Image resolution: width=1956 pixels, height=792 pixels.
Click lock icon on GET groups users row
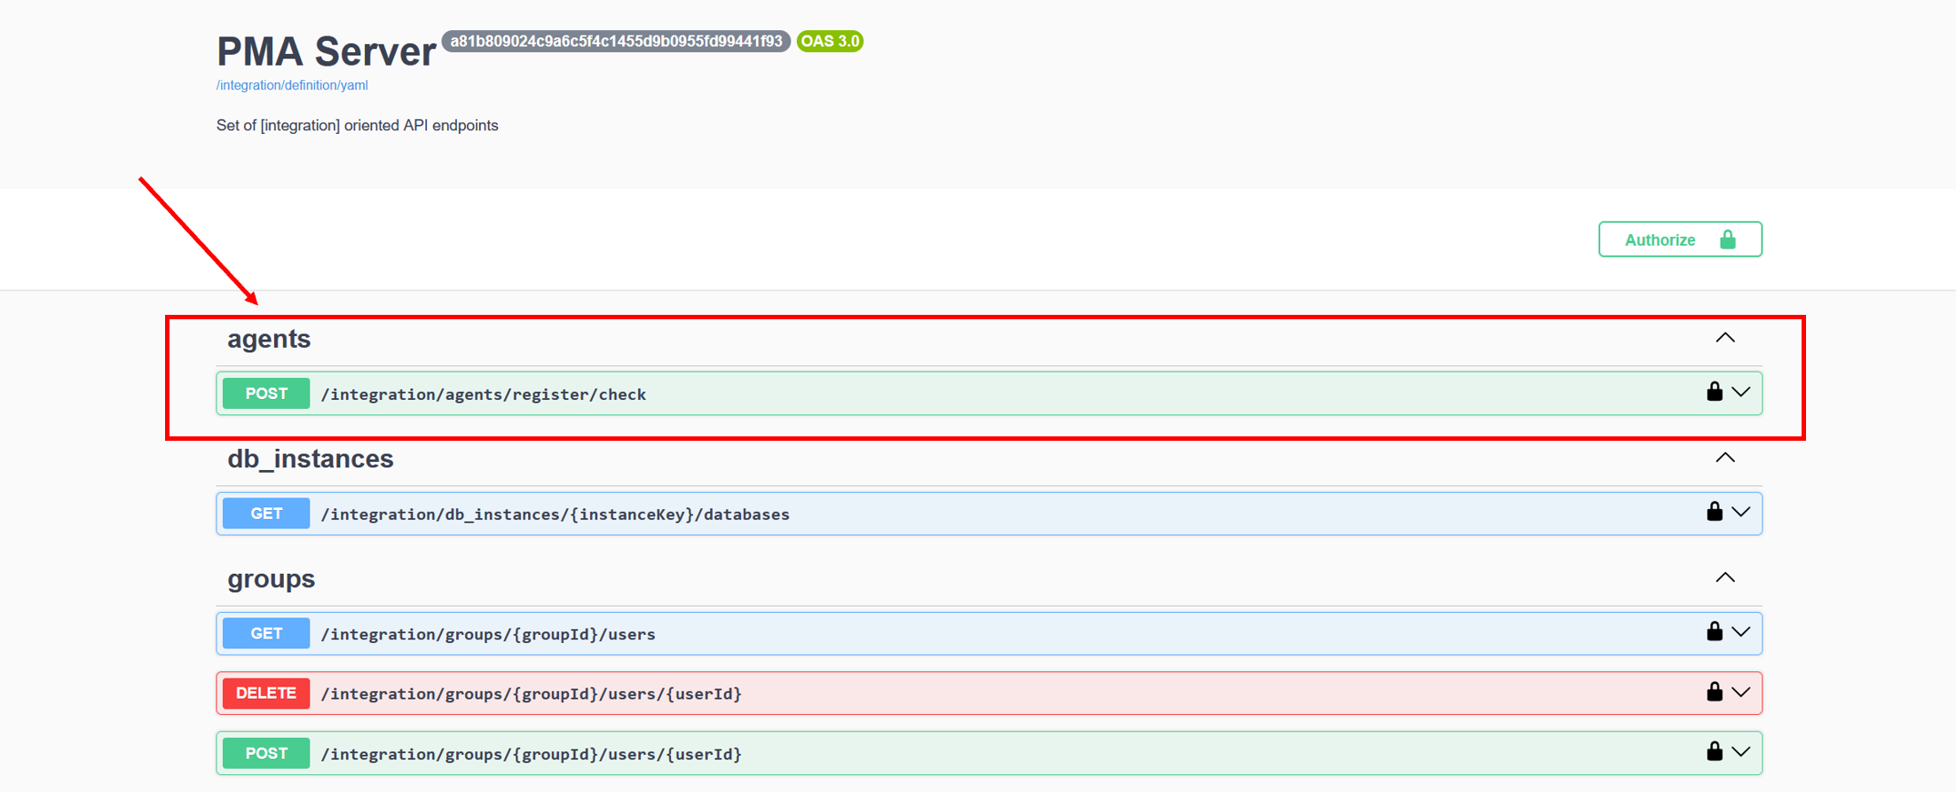(x=1714, y=631)
